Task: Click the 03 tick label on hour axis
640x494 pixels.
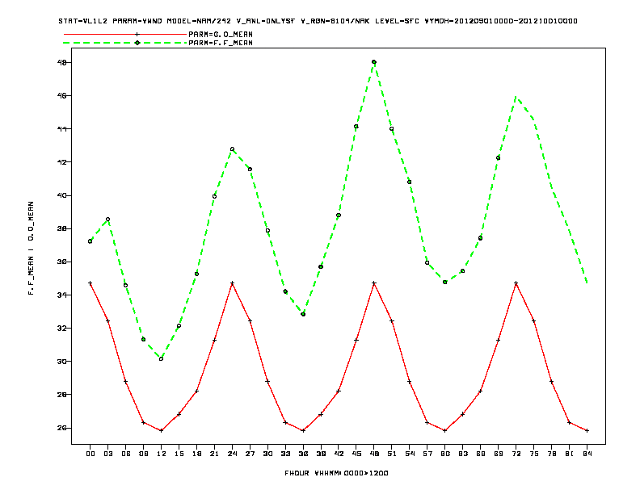Action: coord(107,454)
